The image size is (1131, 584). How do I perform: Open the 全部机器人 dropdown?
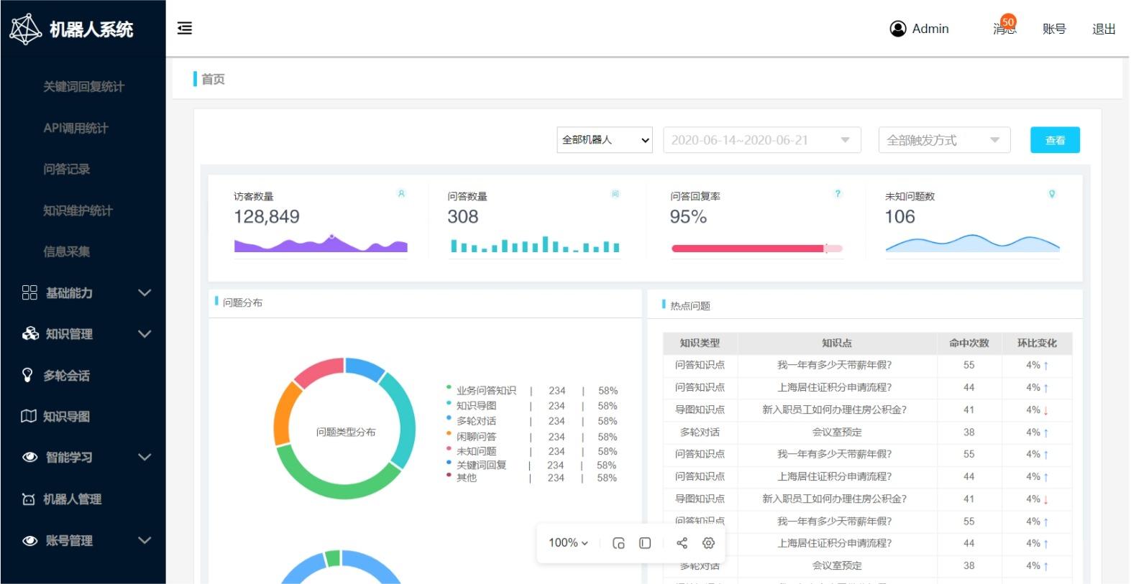tap(605, 140)
